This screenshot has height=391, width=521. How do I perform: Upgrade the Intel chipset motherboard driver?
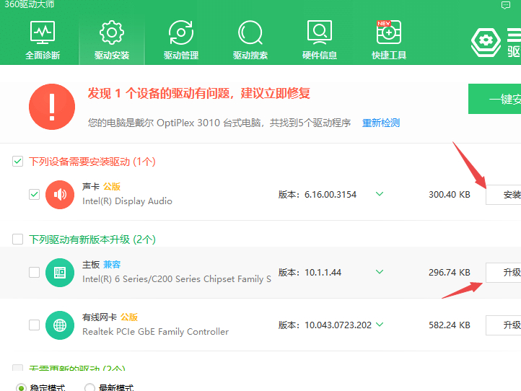point(504,273)
